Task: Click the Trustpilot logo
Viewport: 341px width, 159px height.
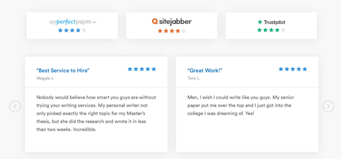Action: click(x=271, y=22)
